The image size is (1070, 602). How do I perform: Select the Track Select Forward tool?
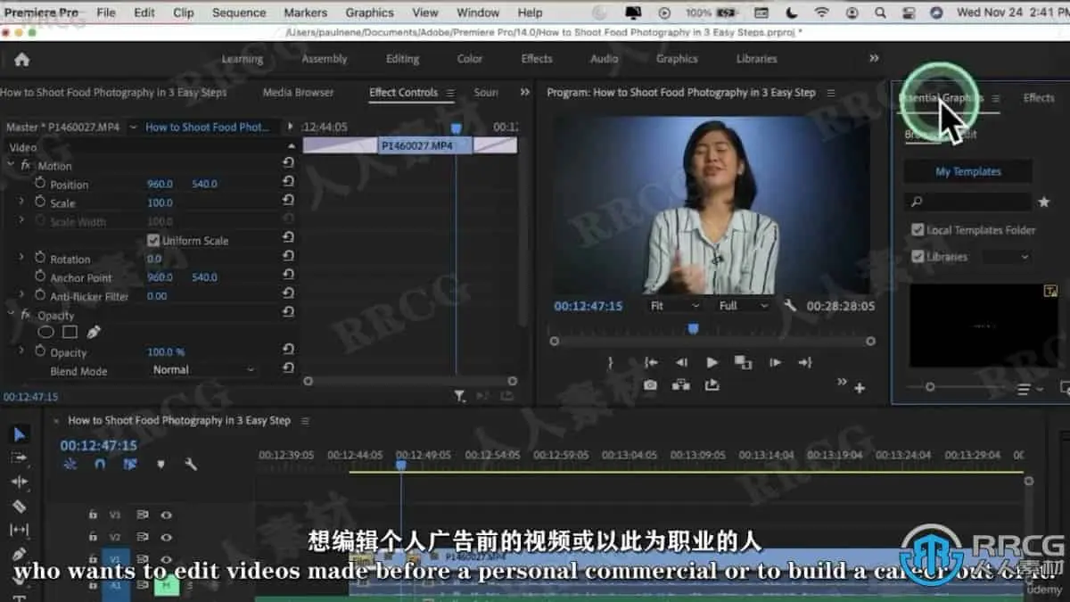[x=20, y=458]
